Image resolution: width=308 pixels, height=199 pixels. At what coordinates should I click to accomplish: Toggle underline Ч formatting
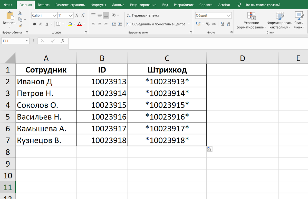pos(47,24)
